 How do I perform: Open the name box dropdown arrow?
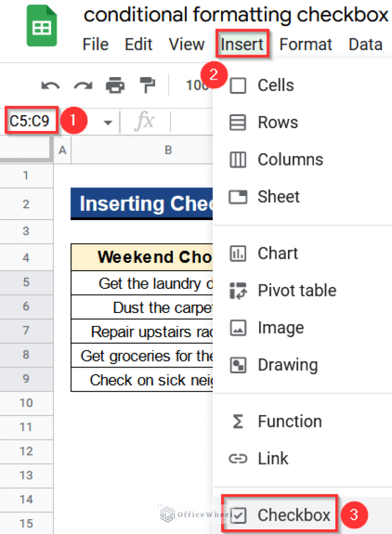[x=108, y=123]
